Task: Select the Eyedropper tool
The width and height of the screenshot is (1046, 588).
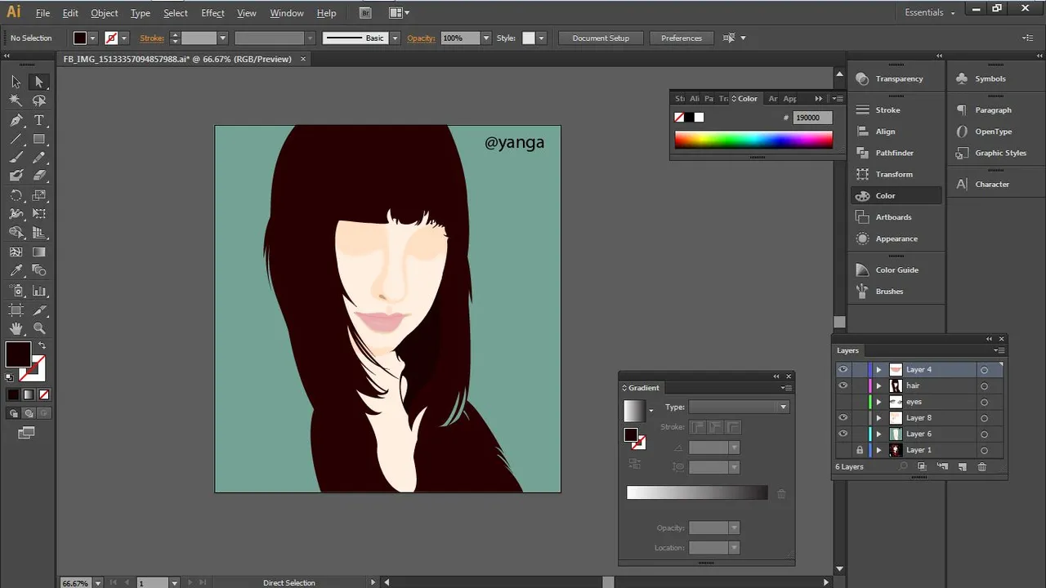Action: coord(16,271)
